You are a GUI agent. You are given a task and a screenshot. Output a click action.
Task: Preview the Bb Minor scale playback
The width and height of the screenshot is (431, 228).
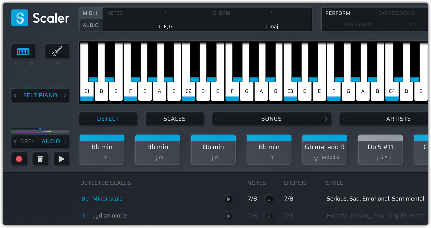[x=228, y=199]
